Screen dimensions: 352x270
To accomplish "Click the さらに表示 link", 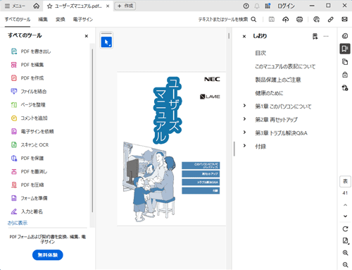I will click(18, 223).
